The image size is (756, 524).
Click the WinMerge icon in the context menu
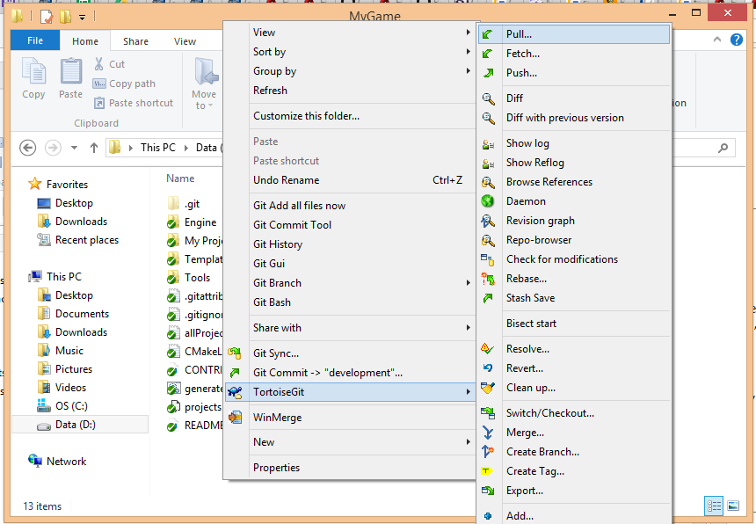(x=235, y=417)
